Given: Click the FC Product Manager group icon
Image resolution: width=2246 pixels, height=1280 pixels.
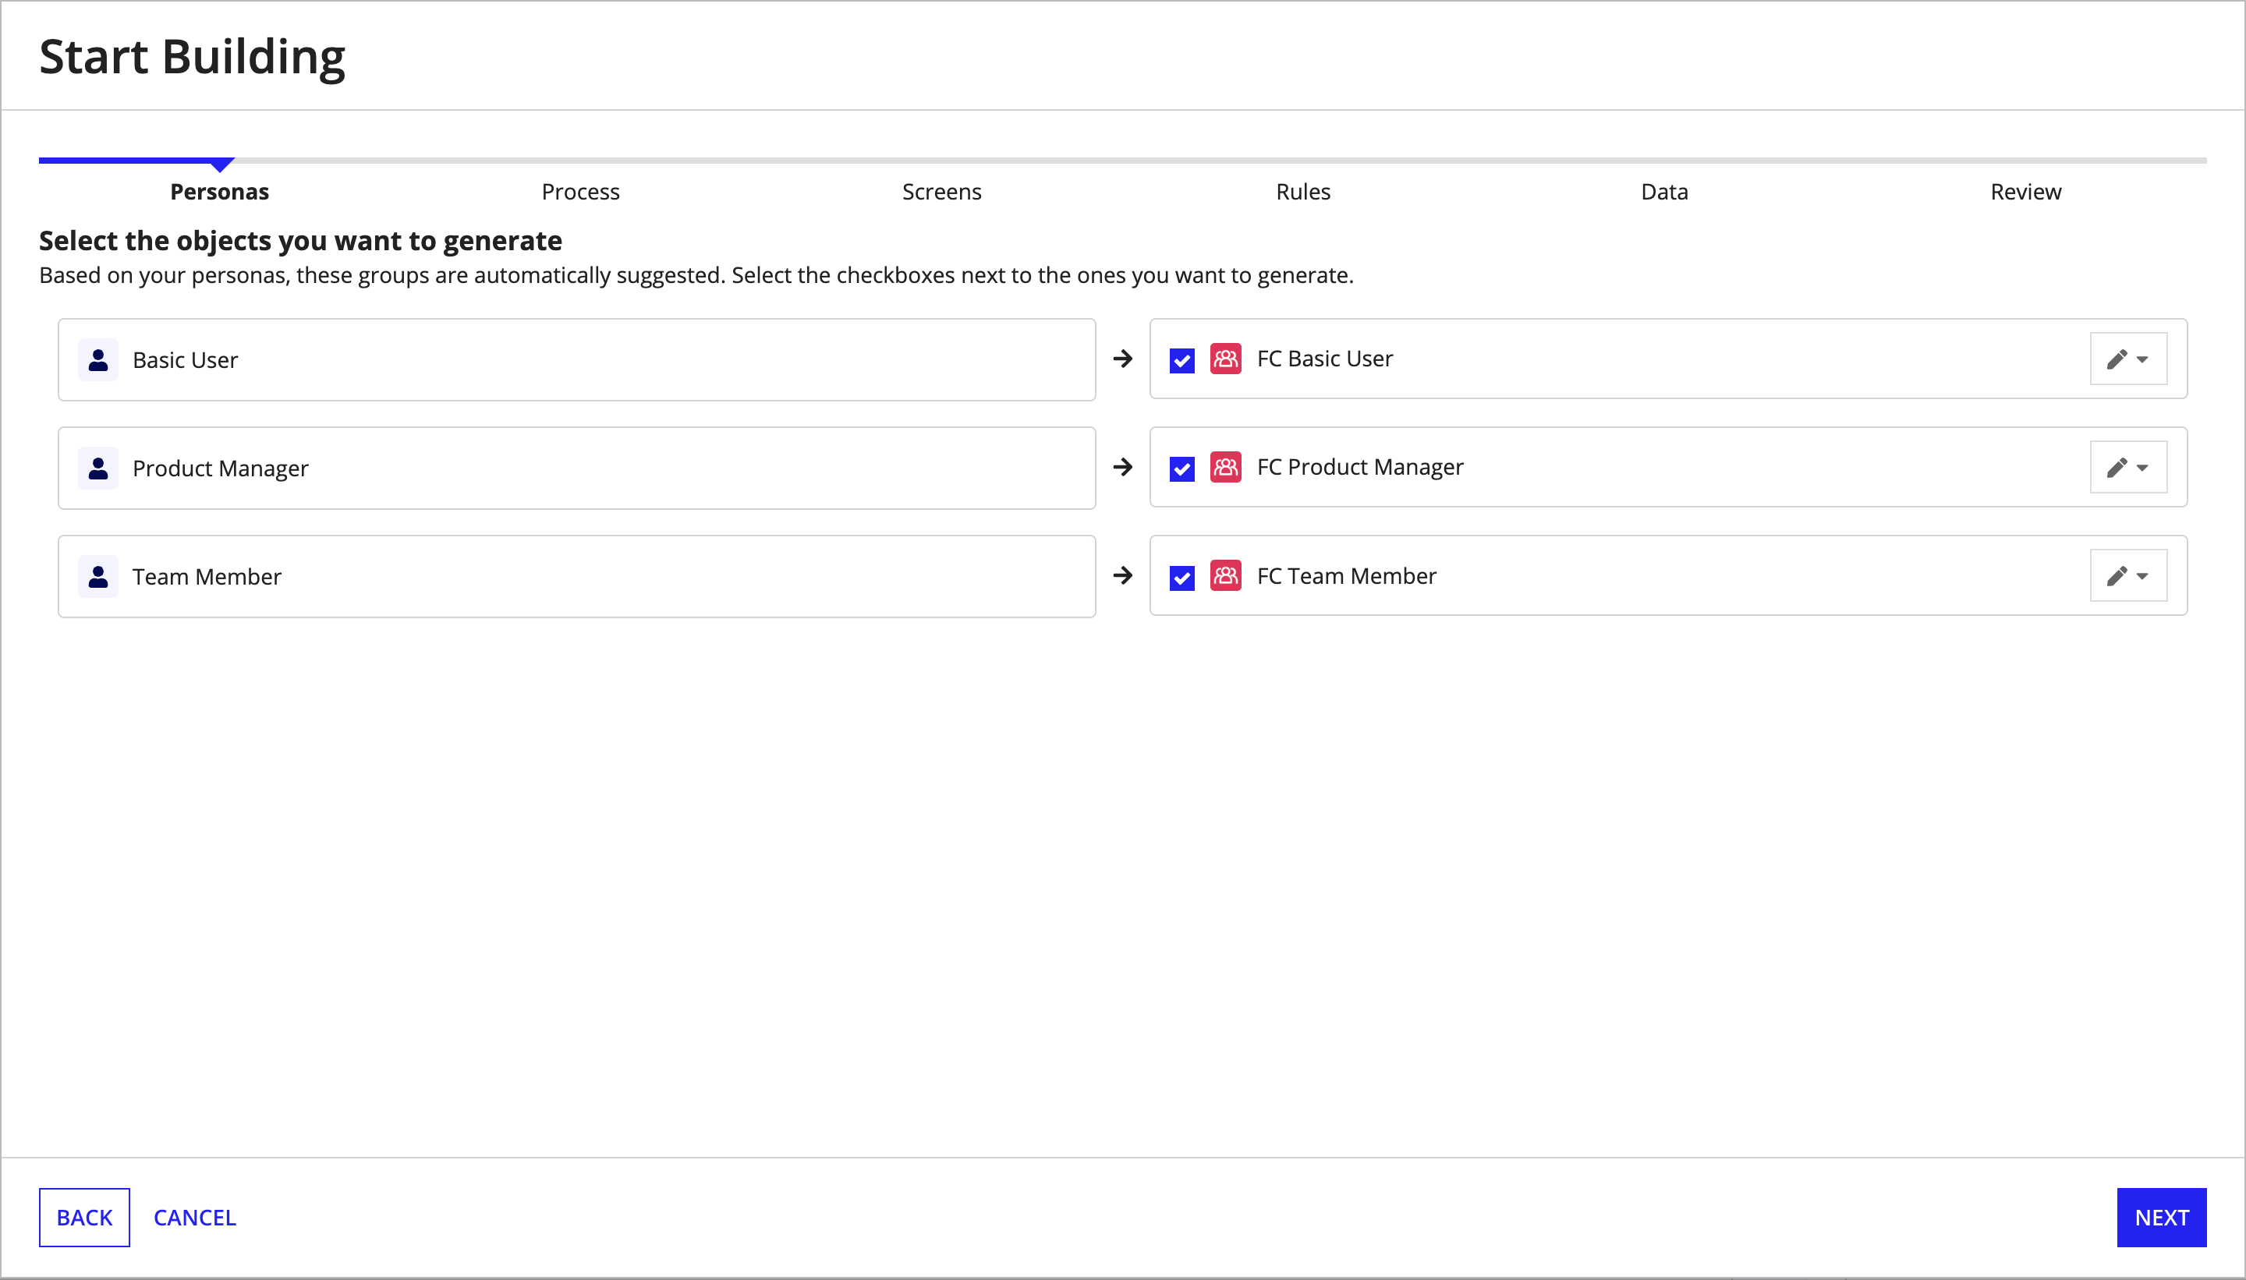Looking at the screenshot, I should coord(1225,467).
